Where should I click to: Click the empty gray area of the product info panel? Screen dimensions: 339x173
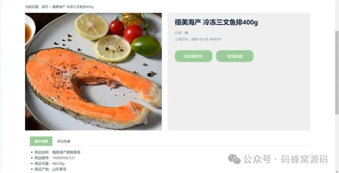tap(239, 97)
